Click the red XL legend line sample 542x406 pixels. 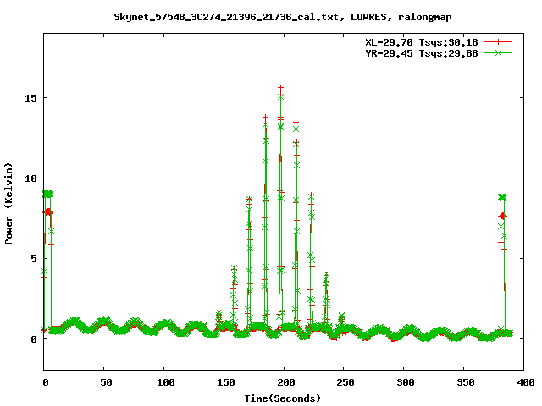point(498,42)
